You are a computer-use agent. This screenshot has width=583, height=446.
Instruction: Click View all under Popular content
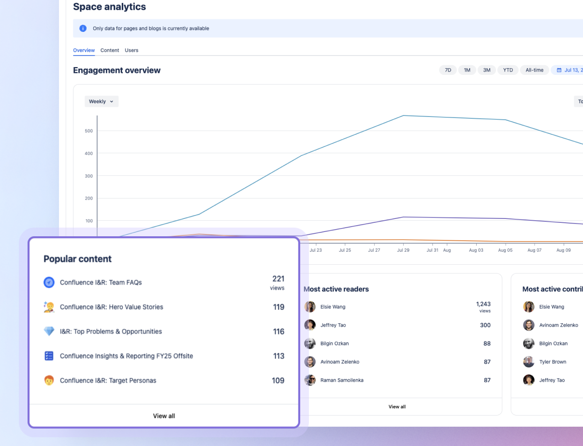[164, 416]
